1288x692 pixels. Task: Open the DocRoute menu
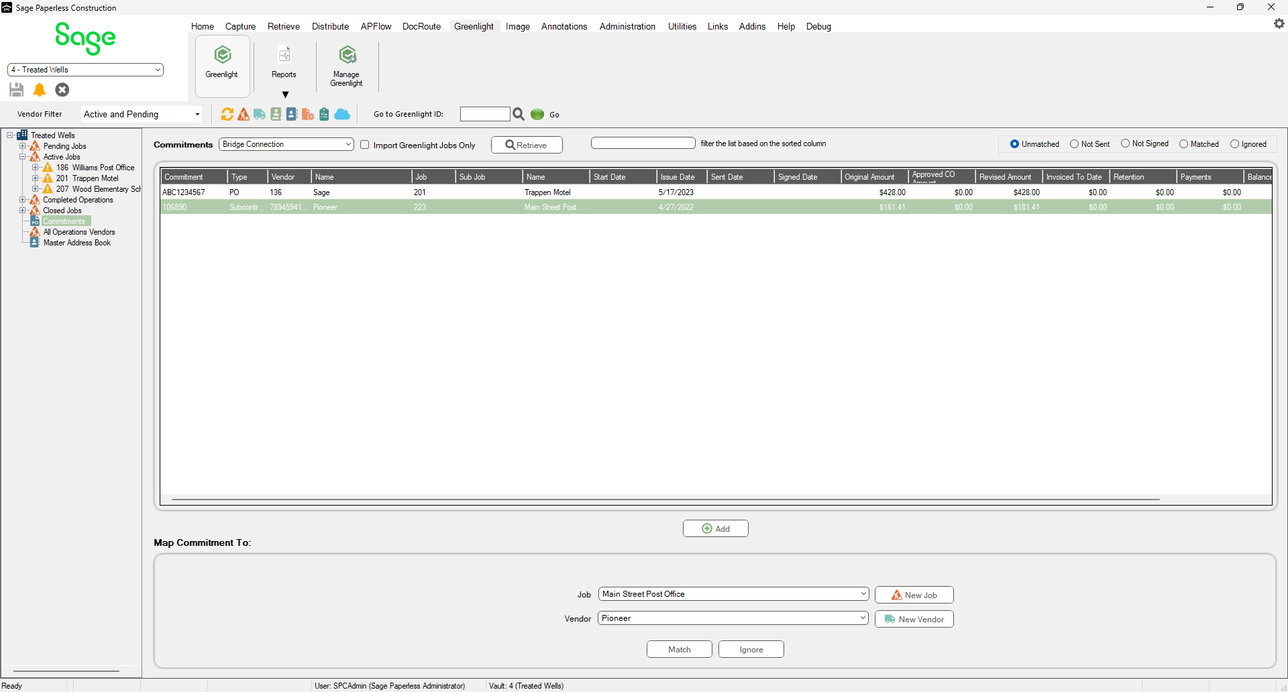[x=421, y=26]
